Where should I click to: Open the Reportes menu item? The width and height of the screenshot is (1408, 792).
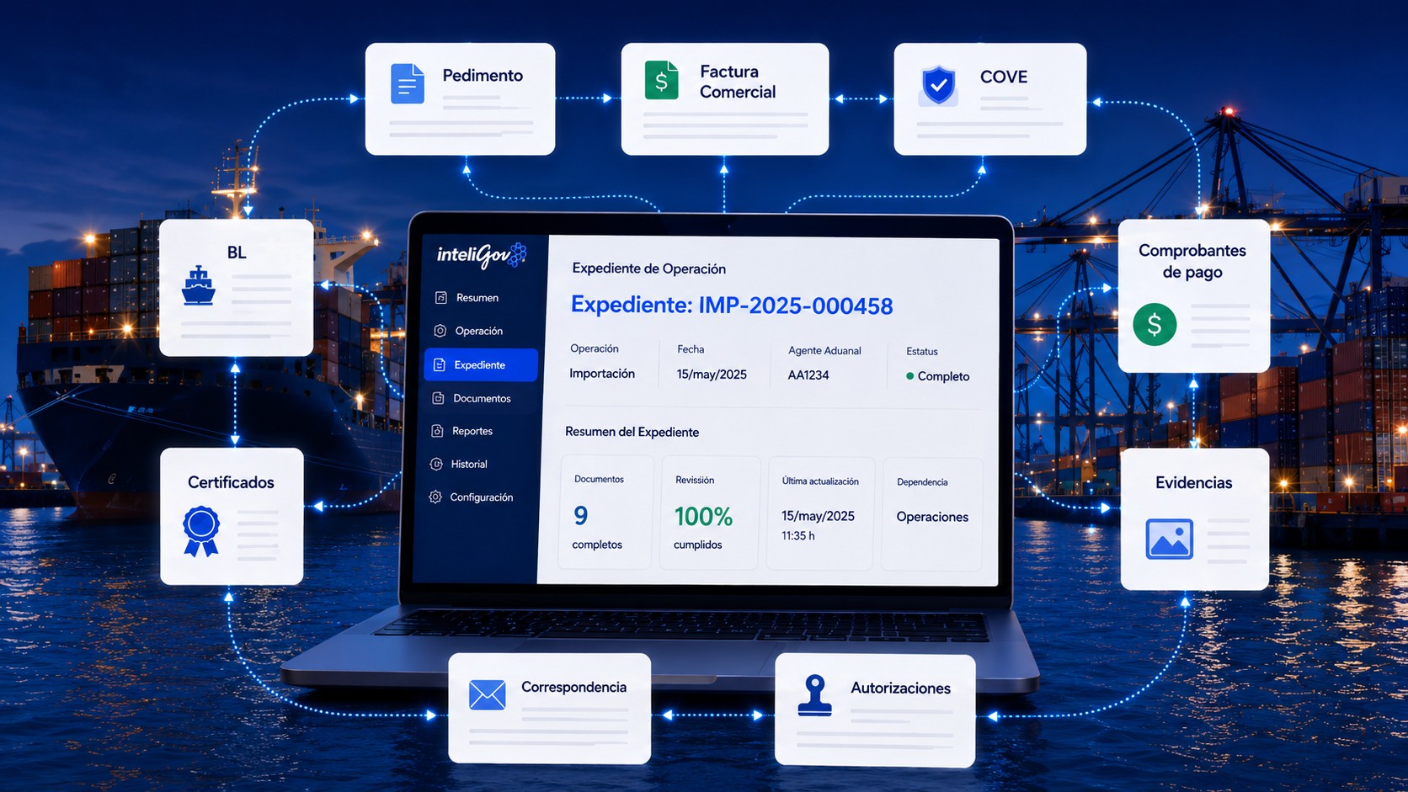click(478, 431)
